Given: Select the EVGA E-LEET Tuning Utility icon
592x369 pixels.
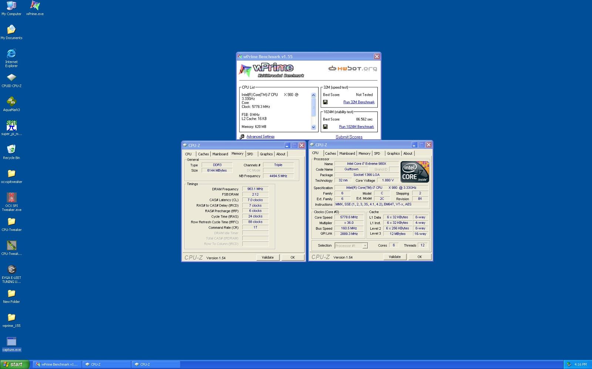Looking at the screenshot, I should (11, 274).
